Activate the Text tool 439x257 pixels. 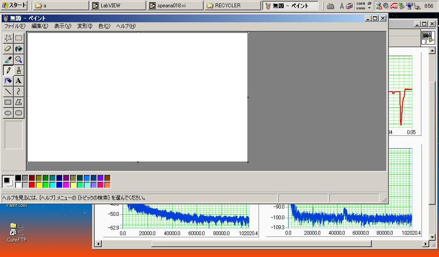click(x=18, y=81)
